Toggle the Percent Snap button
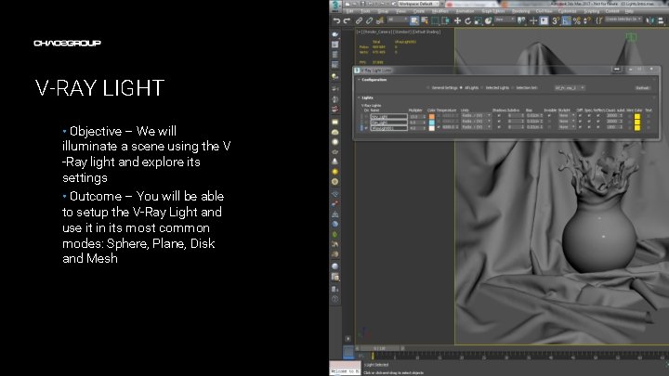 click(x=577, y=20)
